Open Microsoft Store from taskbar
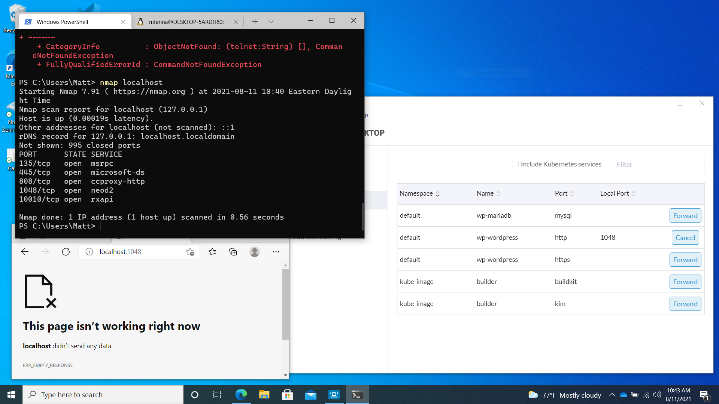Screen dimensions: 719x404 (x=288, y=395)
